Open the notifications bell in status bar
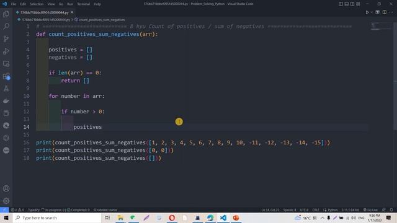 coord(391,210)
